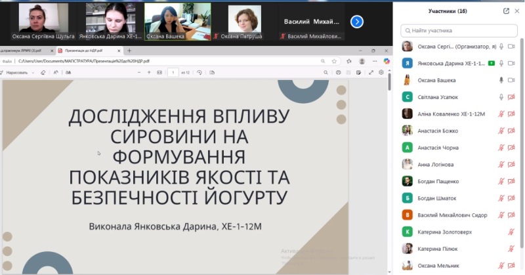The height and width of the screenshot is (275, 525).
Task: Toggle microphone for Оксана Вашека
Action: click(502, 80)
